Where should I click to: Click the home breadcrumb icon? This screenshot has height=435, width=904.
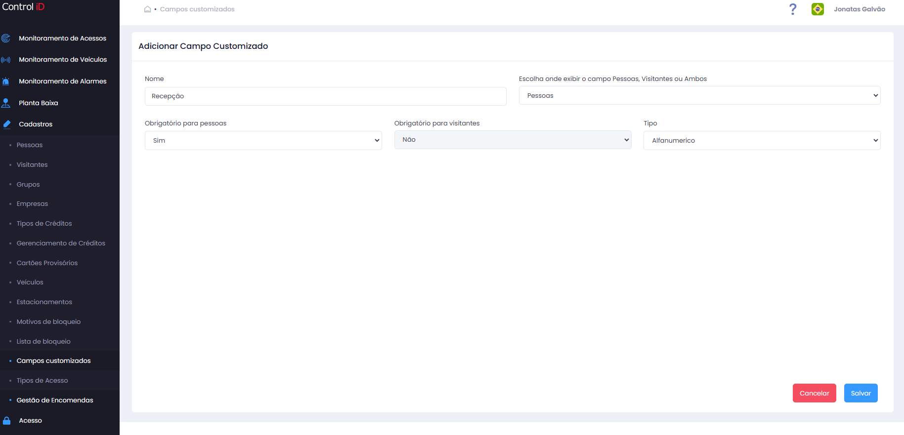point(147,9)
